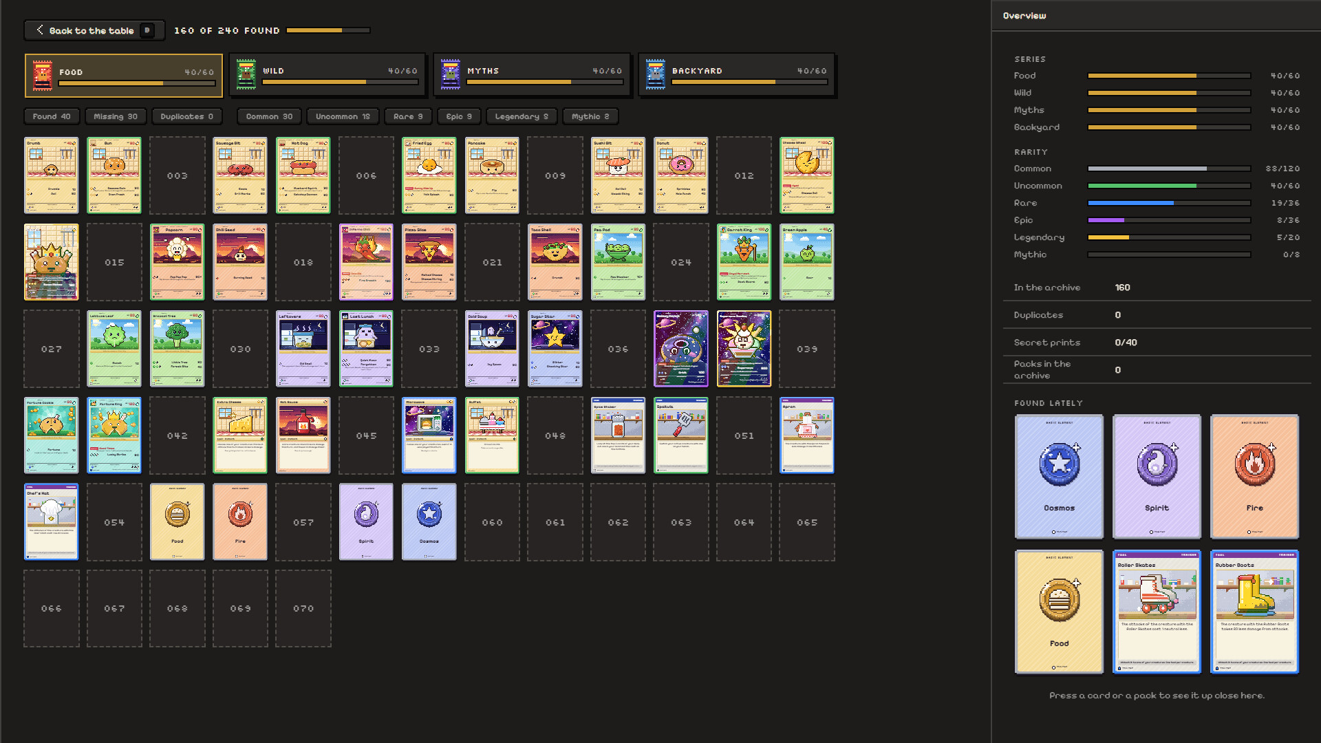The height and width of the screenshot is (743, 1321).
Task: Select the Food series tab
Action: 124,75
